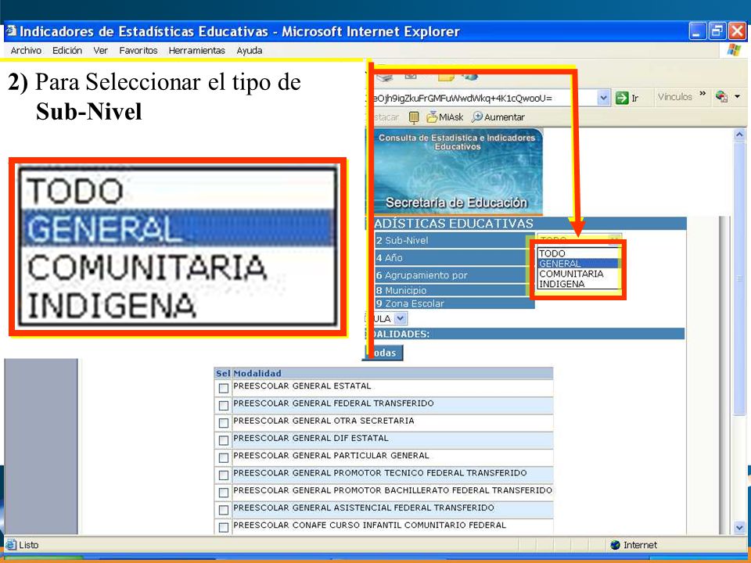751x563 pixels.
Task: Restore down the Internet Explorer window
Action: pyautogui.click(x=717, y=31)
